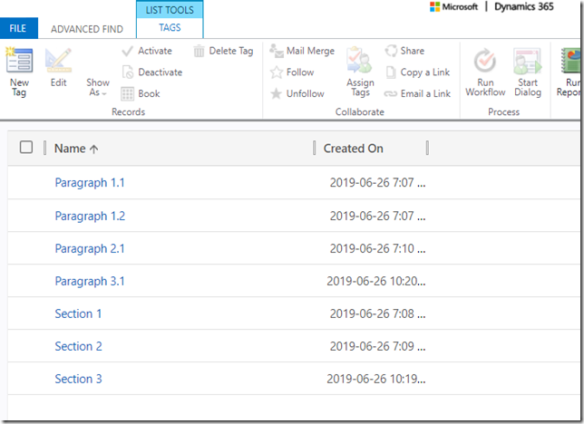Toggle the select-all checkbox in header
This screenshot has height=424, width=584.
pyautogui.click(x=26, y=148)
